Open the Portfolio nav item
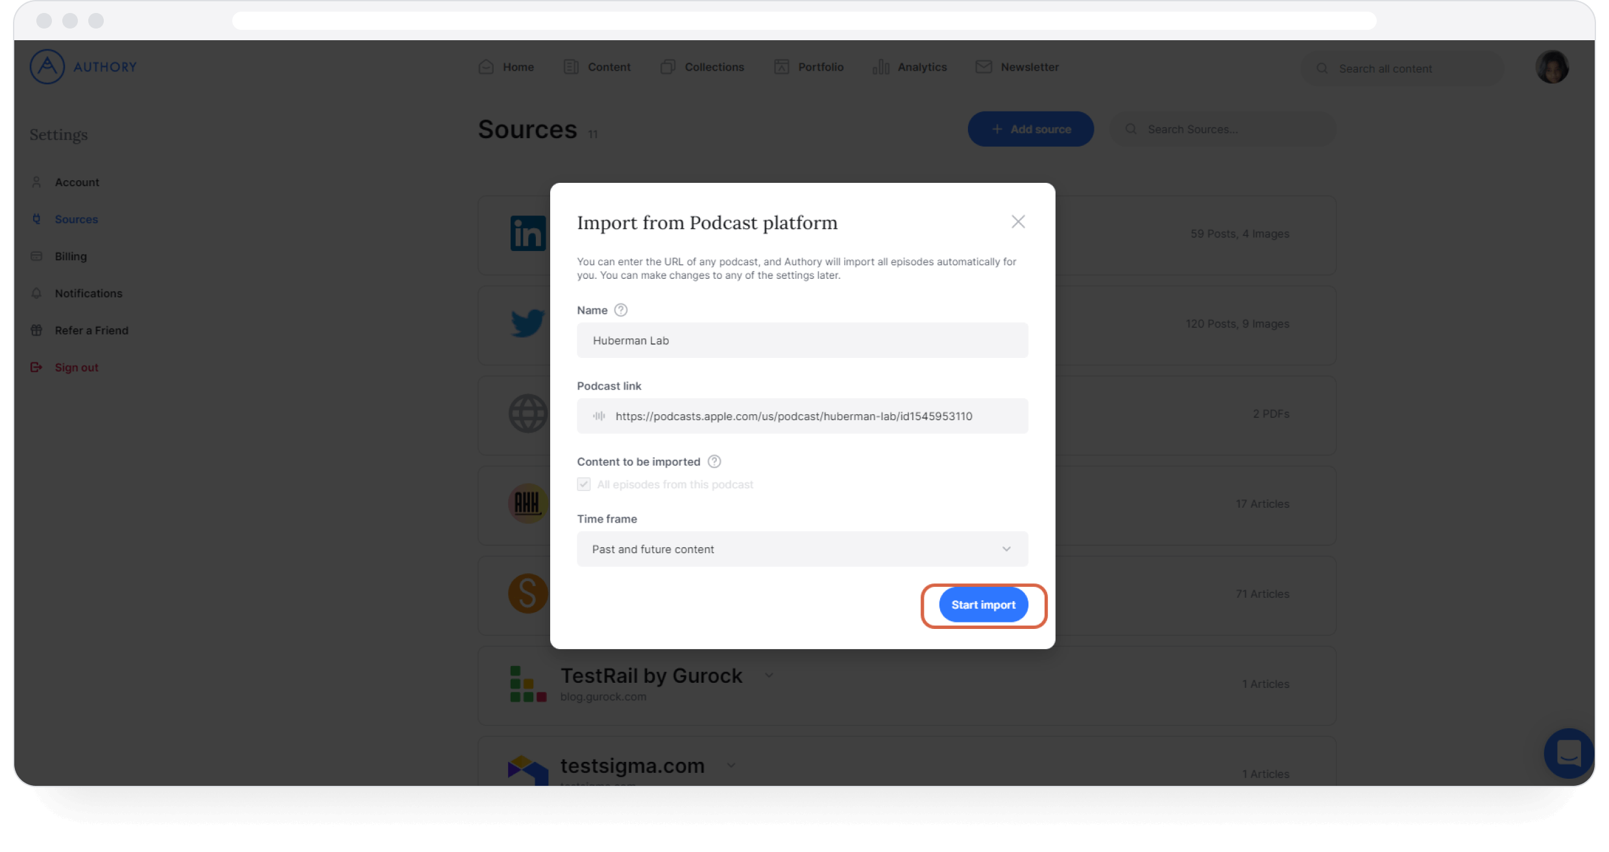 [x=808, y=67]
